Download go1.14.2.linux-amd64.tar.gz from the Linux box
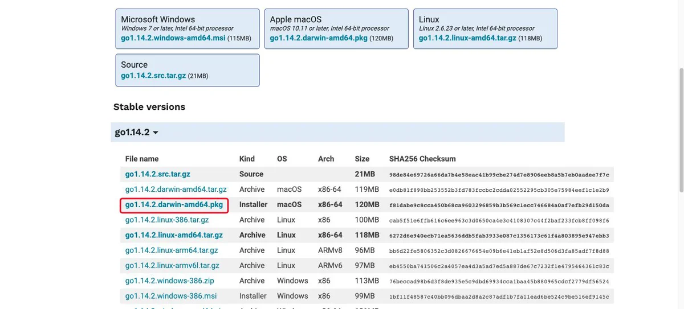The image size is (684, 309). [x=467, y=38]
